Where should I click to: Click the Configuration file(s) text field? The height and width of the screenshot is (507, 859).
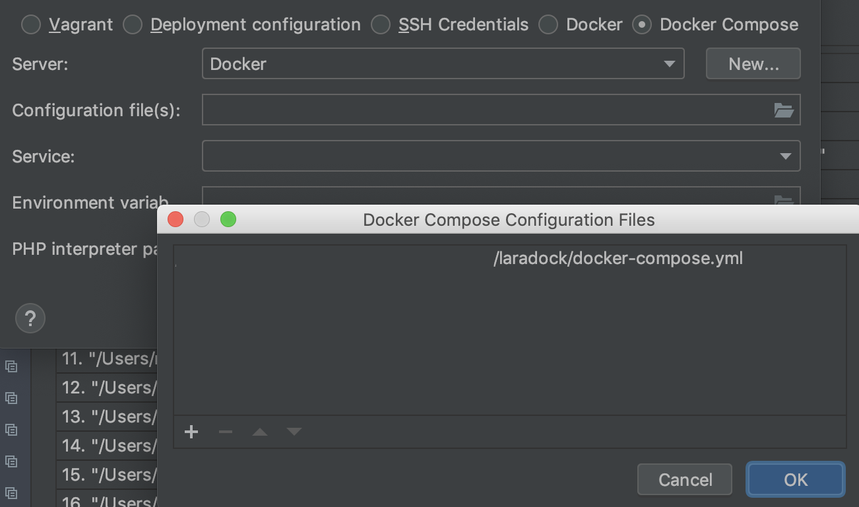tap(485, 110)
